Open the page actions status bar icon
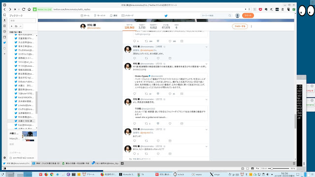The image size is (315, 177). (258, 169)
